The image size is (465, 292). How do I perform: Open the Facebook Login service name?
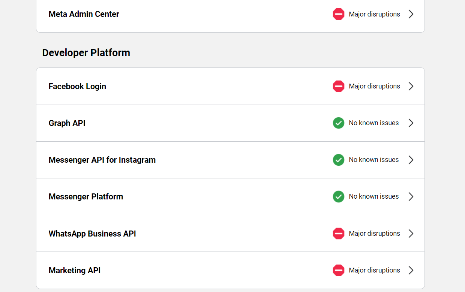[x=77, y=86]
